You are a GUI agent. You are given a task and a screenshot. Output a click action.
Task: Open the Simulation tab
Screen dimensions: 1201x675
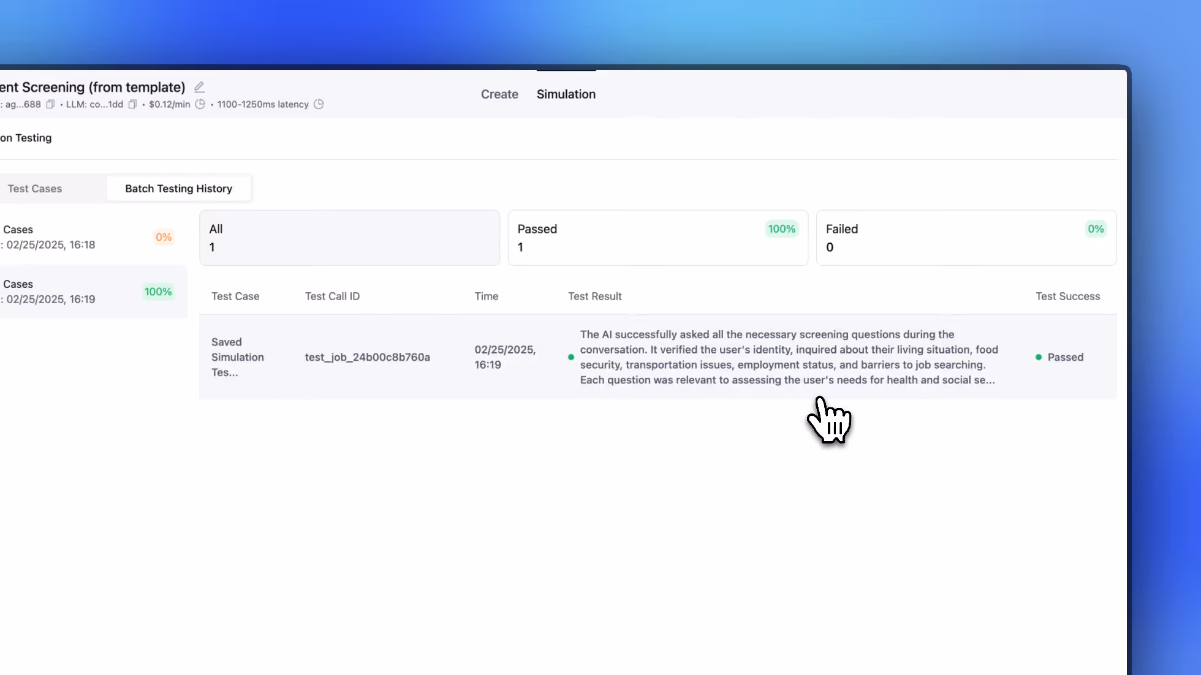pyautogui.click(x=566, y=94)
